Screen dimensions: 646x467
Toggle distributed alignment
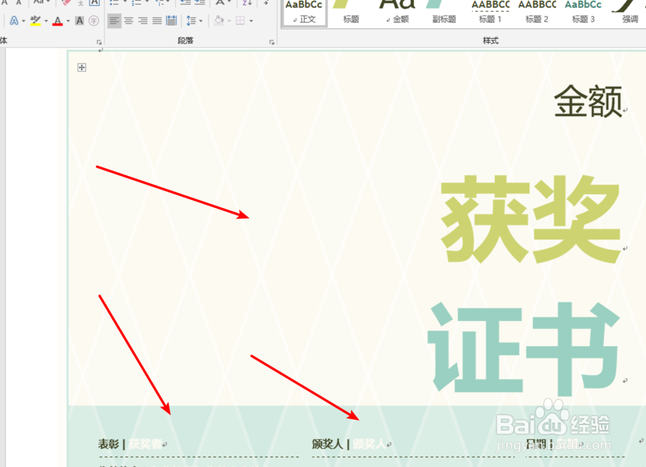171,20
